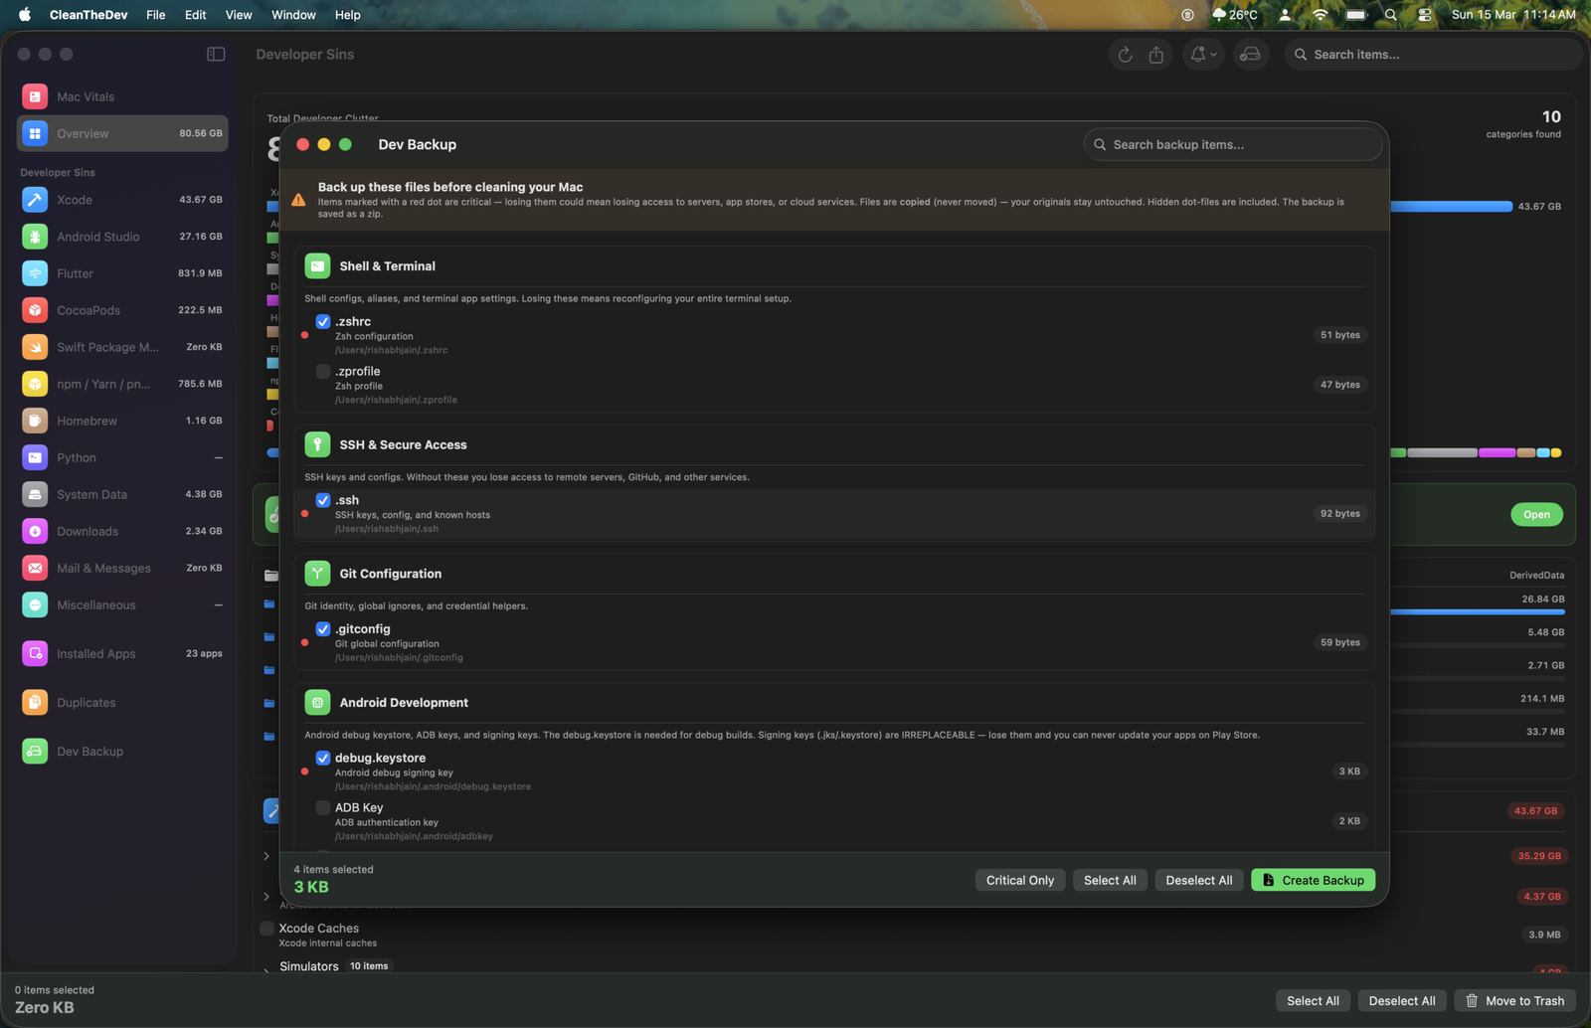Click the refresh icon in the toolbar
This screenshot has width=1591, height=1028.
pos(1125,55)
